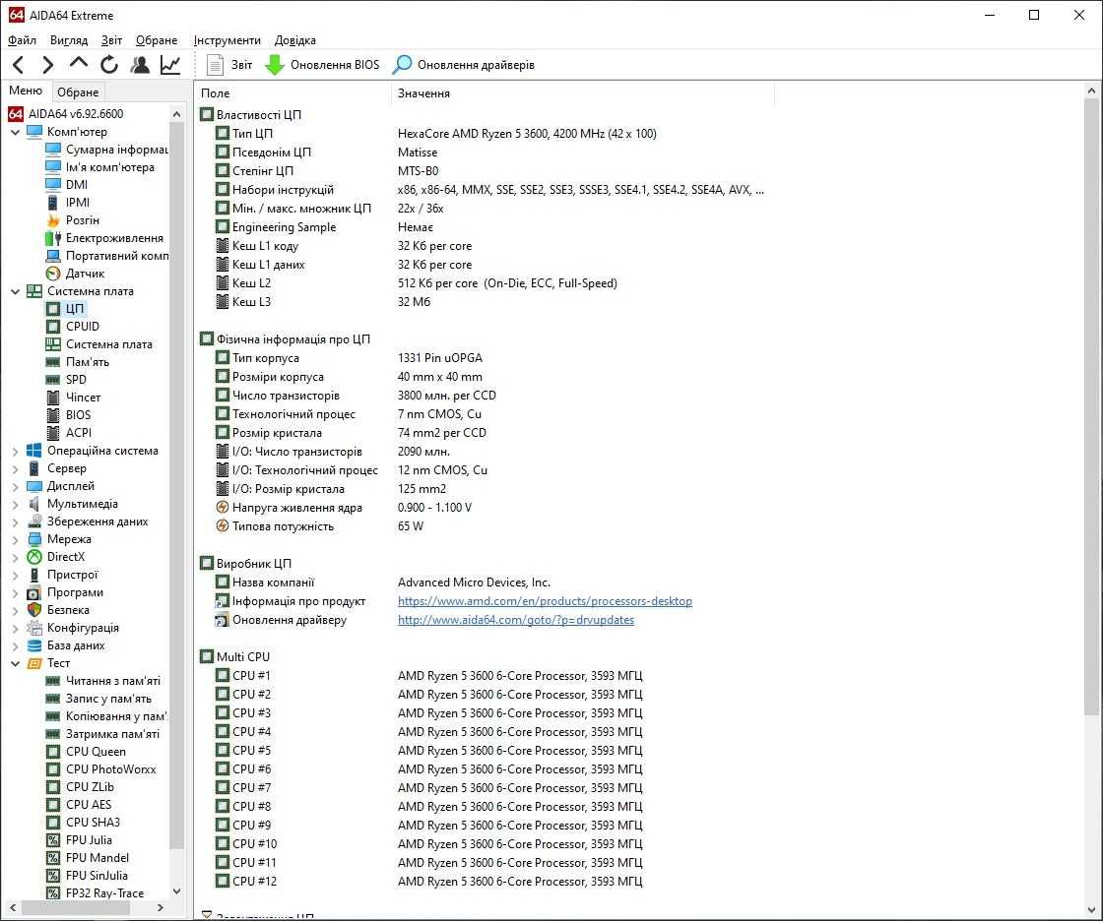Select Читання з пам'яті test
1103x921 pixels.
103,681
